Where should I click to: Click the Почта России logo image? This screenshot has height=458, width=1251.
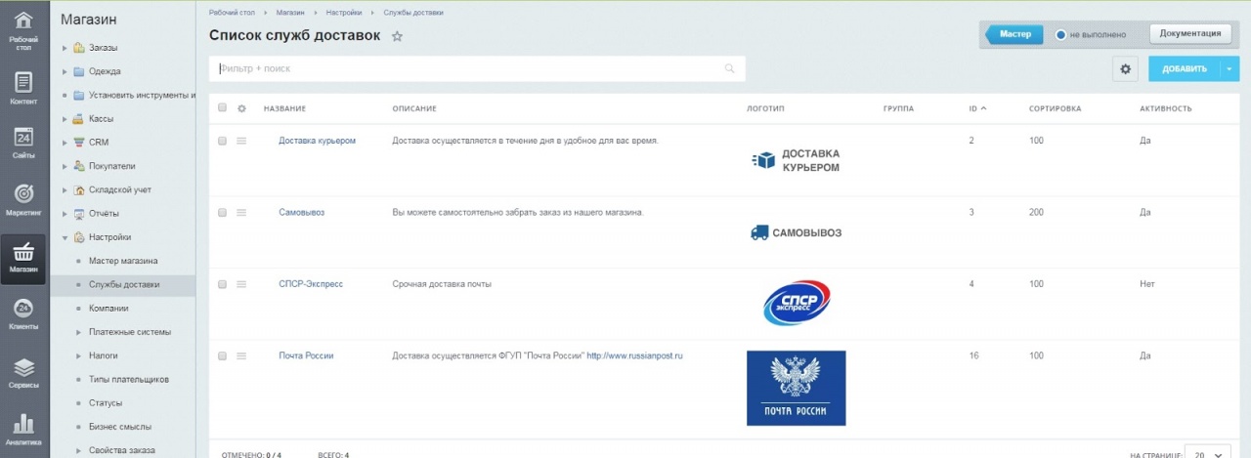click(797, 388)
